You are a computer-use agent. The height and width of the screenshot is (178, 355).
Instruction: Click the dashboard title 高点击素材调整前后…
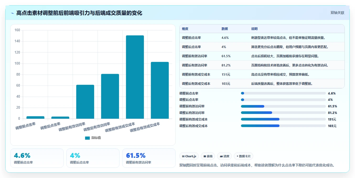(79, 13)
